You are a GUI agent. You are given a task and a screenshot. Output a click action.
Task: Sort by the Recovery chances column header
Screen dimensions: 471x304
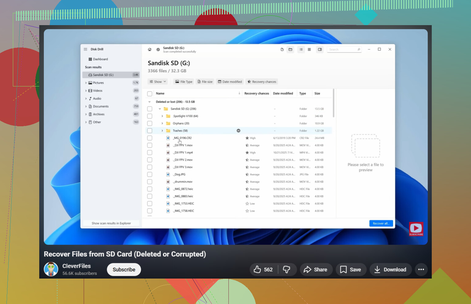(x=257, y=93)
